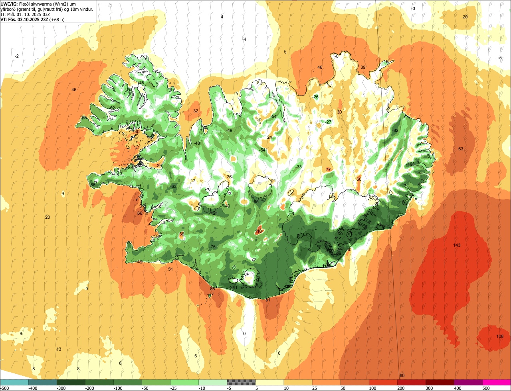Click the map value '13' in the southwest ocean
Screen dimensions: 511x391
(59, 349)
